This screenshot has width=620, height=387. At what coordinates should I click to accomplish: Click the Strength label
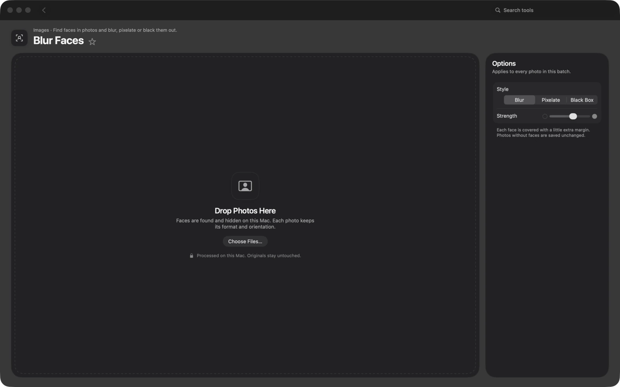(507, 116)
